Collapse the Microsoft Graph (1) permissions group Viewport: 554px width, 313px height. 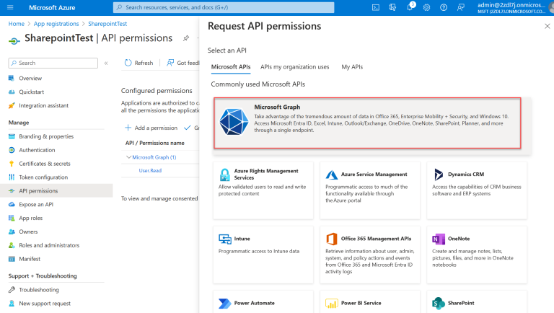[x=128, y=157]
